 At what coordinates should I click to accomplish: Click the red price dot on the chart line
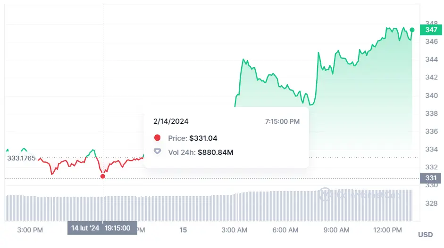[103, 176]
